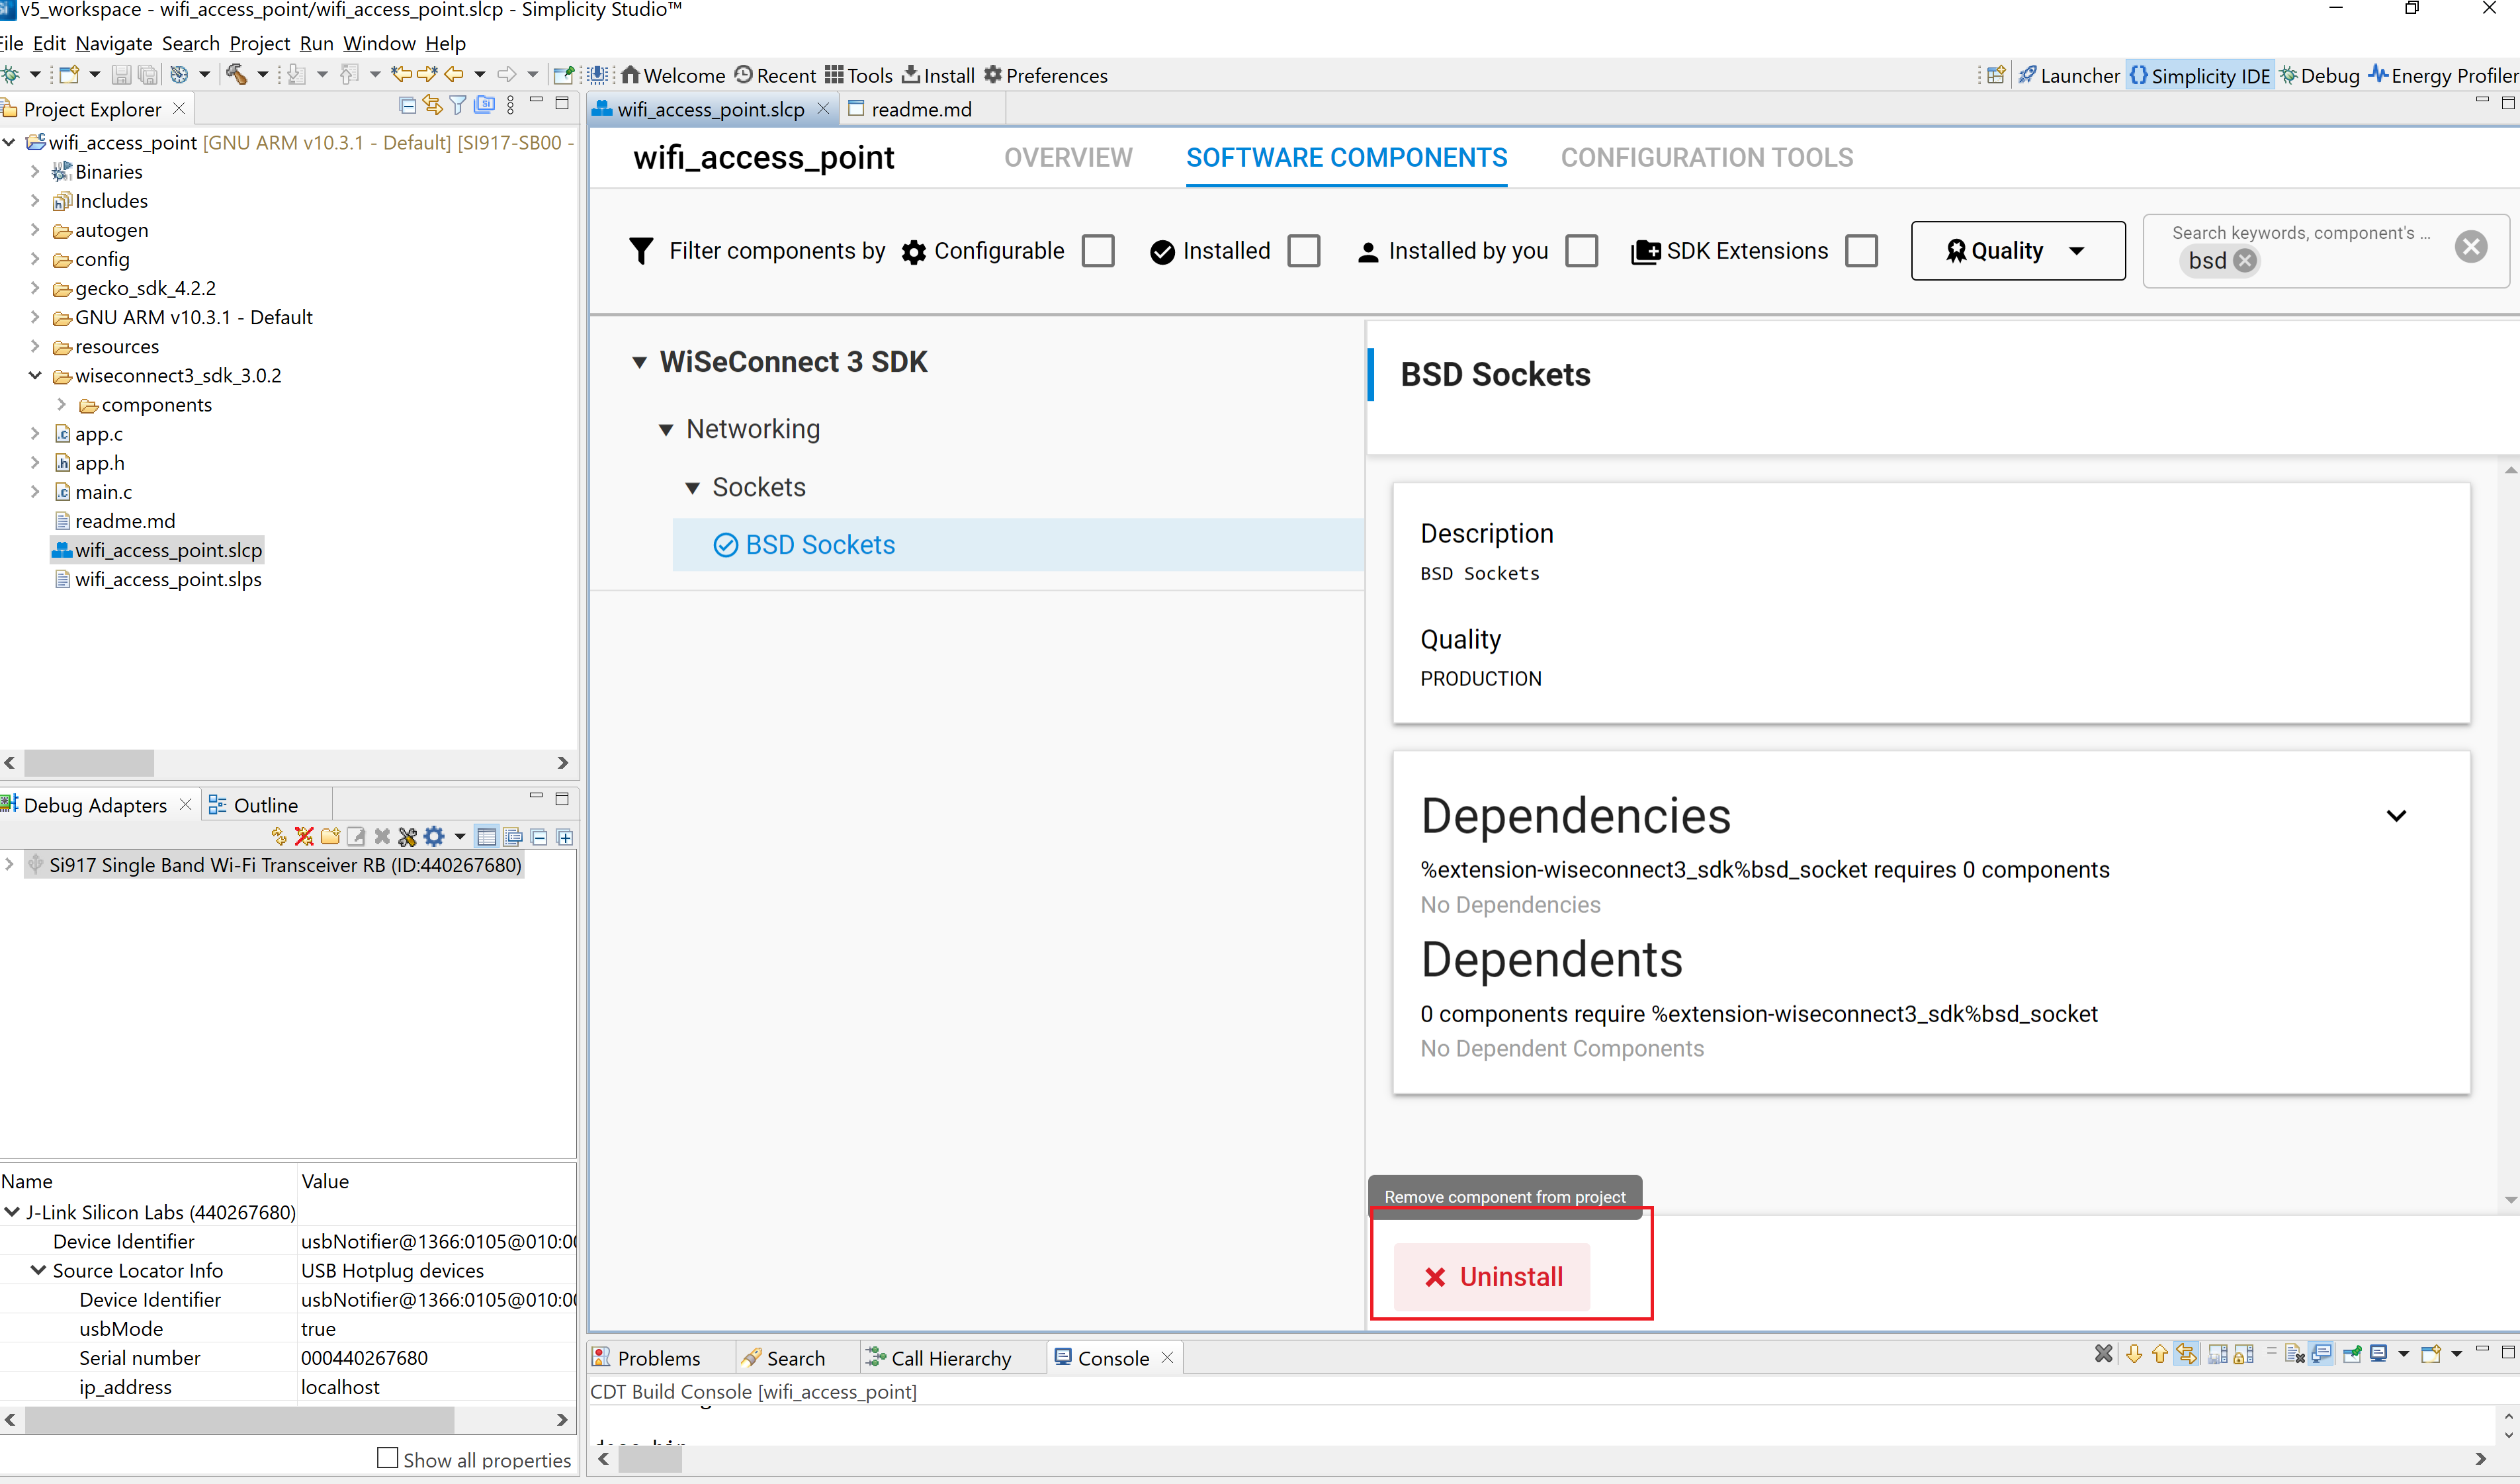This screenshot has width=2520, height=1484.
Task: Select BSD Sockets component in tree
Action: pos(819,545)
